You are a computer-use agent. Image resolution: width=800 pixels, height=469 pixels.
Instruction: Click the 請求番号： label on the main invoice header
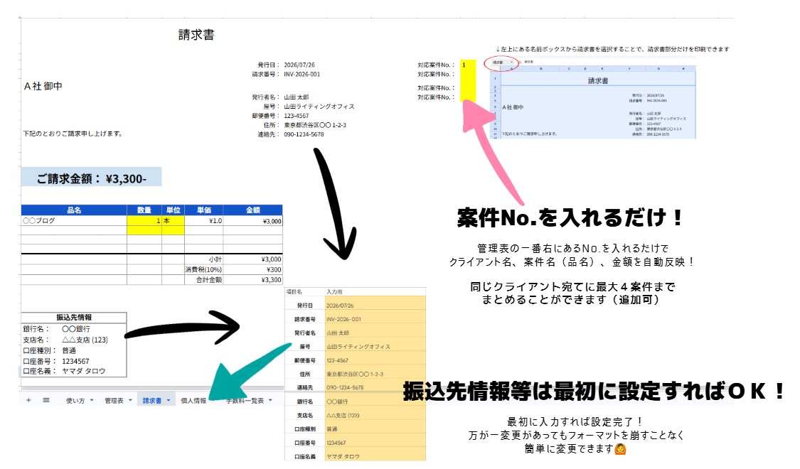coord(266,75)
